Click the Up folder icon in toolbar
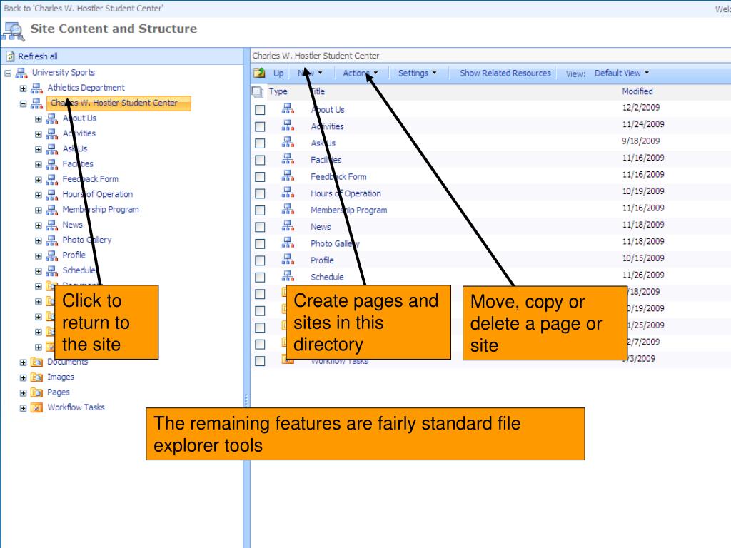This screenshot has width=731, height=548. [x=260, y=73]
